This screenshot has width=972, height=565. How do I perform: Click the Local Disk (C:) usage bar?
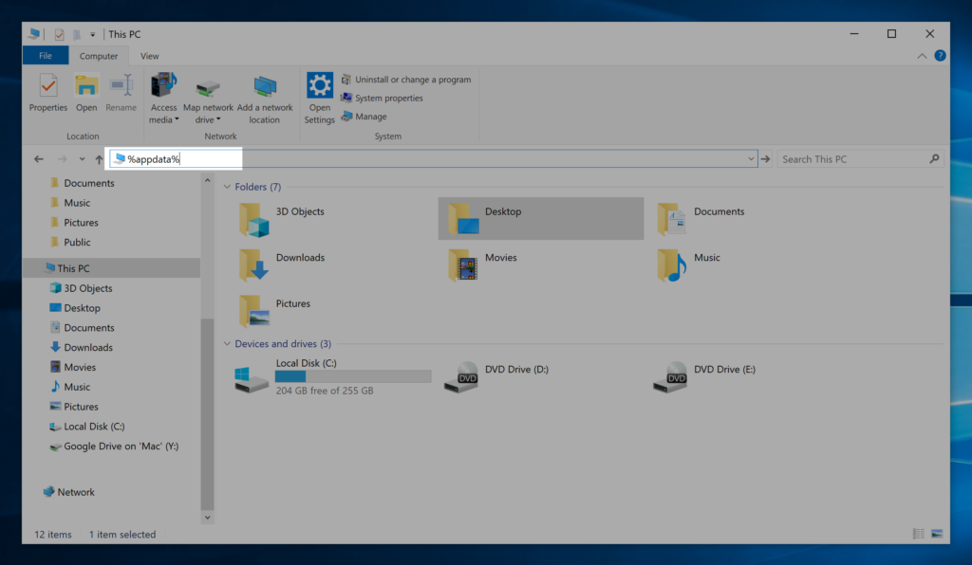coord(353,376)
